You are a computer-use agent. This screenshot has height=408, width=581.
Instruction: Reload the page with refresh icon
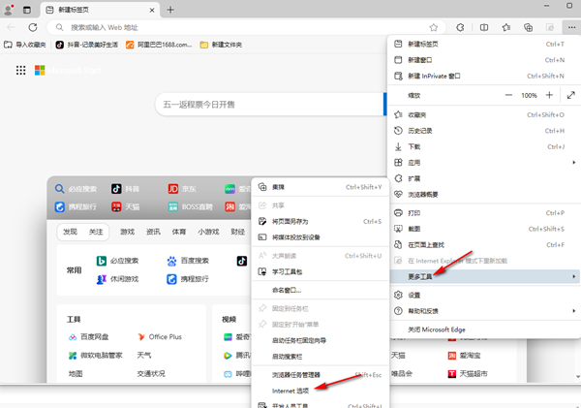[33, 27]
